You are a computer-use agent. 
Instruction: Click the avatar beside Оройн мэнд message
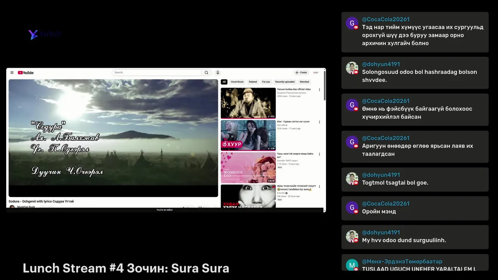pyautogui.click(x=352, y=207)
